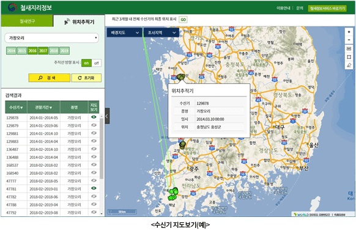
Task: Click popup datetime 2014.03.10 00:00
Action: click(x=210, y=119)
